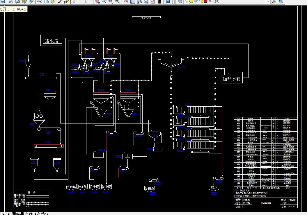
Task: Click the 指导 cell in title block
Action: [238, 203]
